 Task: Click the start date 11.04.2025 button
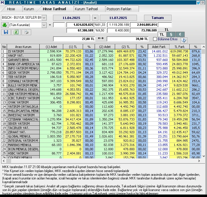click(71, 18)
